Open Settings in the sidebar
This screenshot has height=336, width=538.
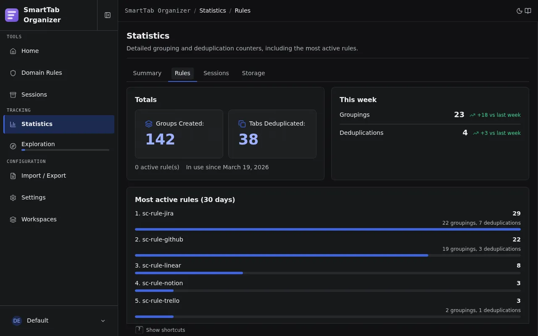tap(59, 197)
